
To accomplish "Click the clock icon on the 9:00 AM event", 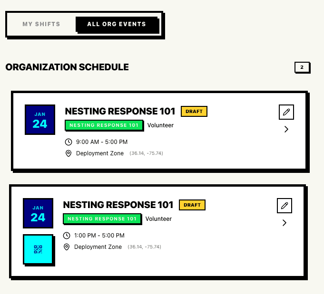I will click(x=69, y=142).
